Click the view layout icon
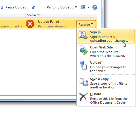Viewport: 139px width, 115px height. tap(83, 7)
